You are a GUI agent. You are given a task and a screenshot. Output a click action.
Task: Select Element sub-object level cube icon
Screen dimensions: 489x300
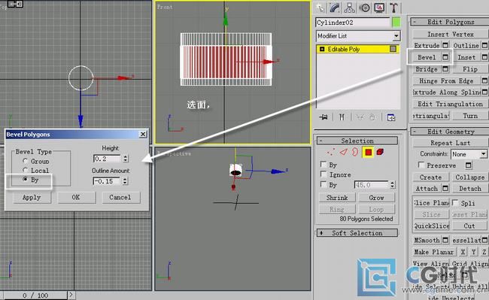click(x=380, y=152)
